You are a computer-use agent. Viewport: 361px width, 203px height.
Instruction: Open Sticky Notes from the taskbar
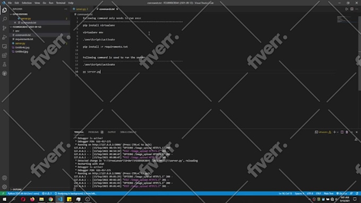69,199
